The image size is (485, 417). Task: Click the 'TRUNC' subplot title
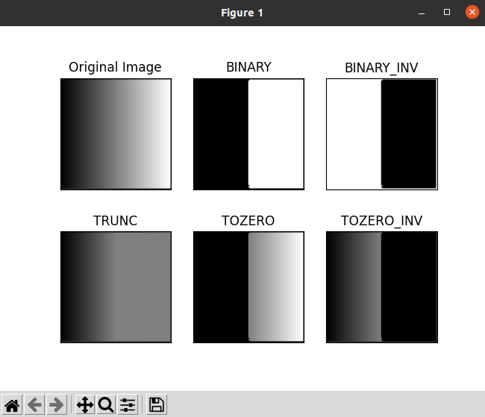(116, 221)
